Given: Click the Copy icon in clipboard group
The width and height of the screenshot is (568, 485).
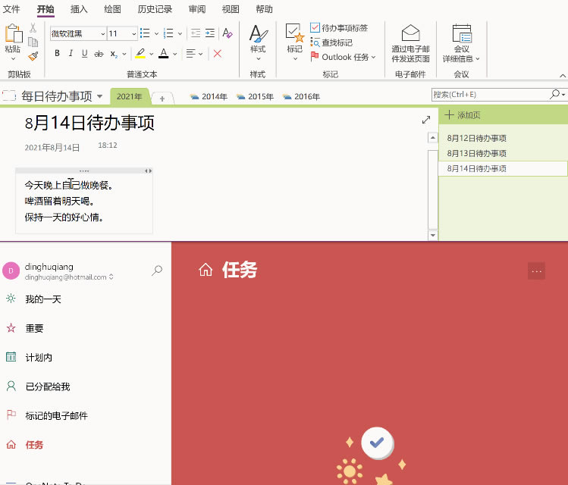Looking at the screenshot, I should pos(33,42).
